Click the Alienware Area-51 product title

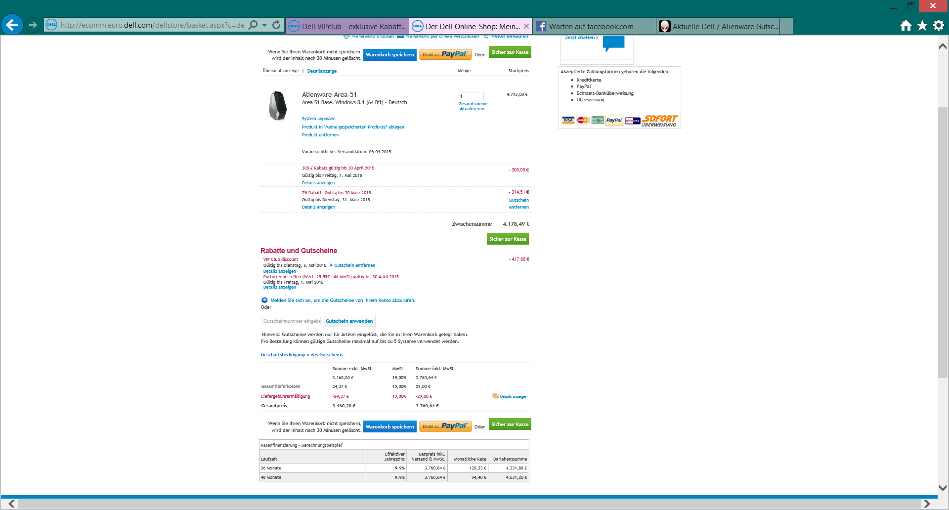pos(329,95)
